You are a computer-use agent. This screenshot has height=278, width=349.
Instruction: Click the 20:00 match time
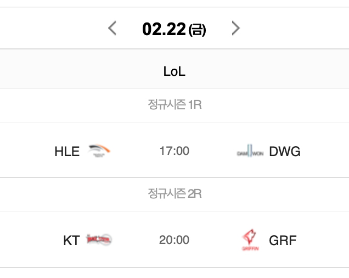pos(174,240)
